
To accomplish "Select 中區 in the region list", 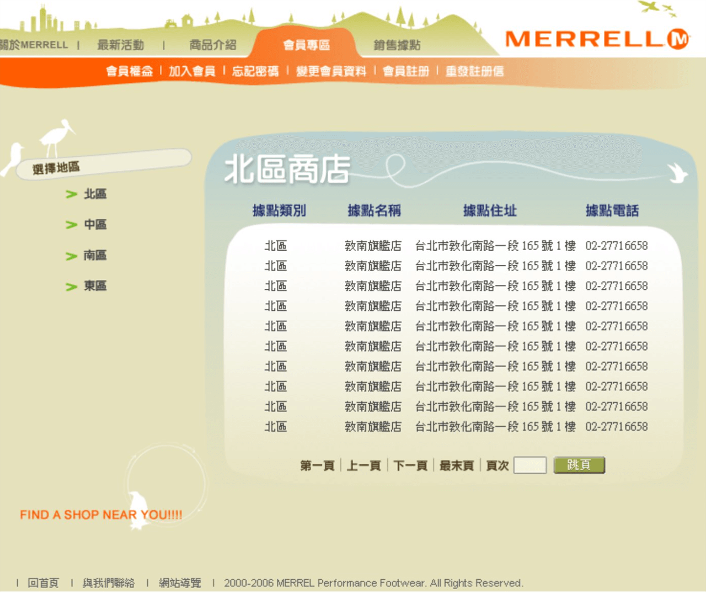I will (95, 225).
